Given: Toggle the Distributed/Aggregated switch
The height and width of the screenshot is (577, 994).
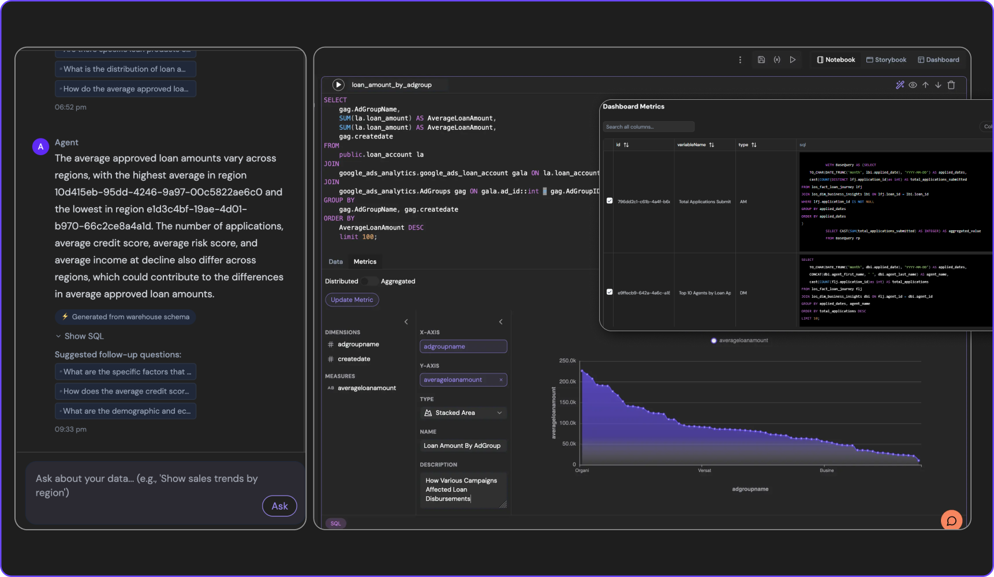Looking at the screenshot, I should click(369, 282).
